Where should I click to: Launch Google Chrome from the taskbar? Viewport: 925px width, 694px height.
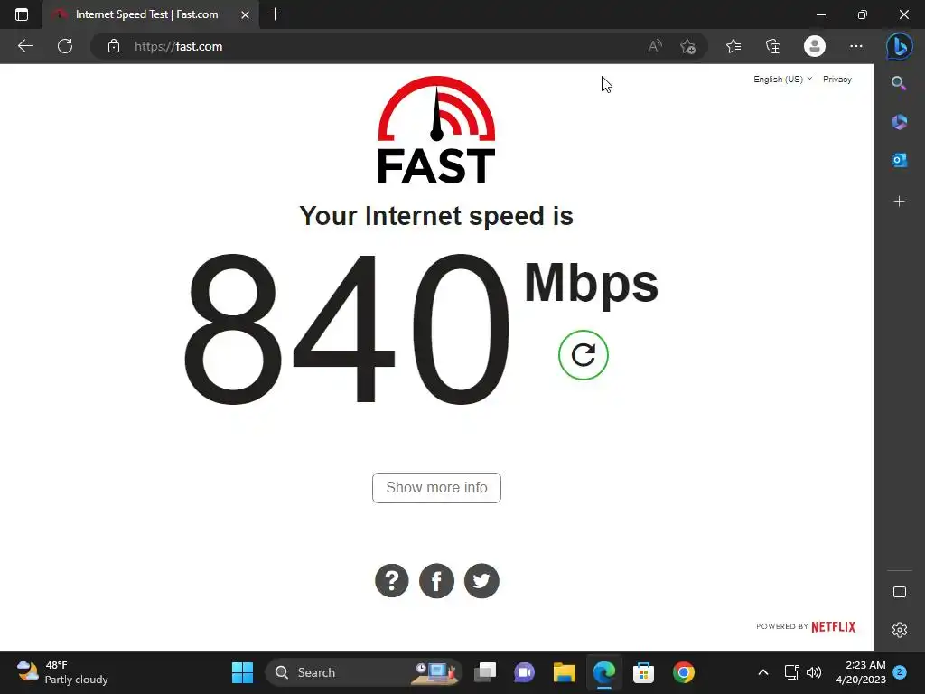[x=684, y=672]
